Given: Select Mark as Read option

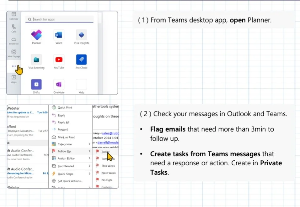Looking at the screenshot, I should pos(70,137).
